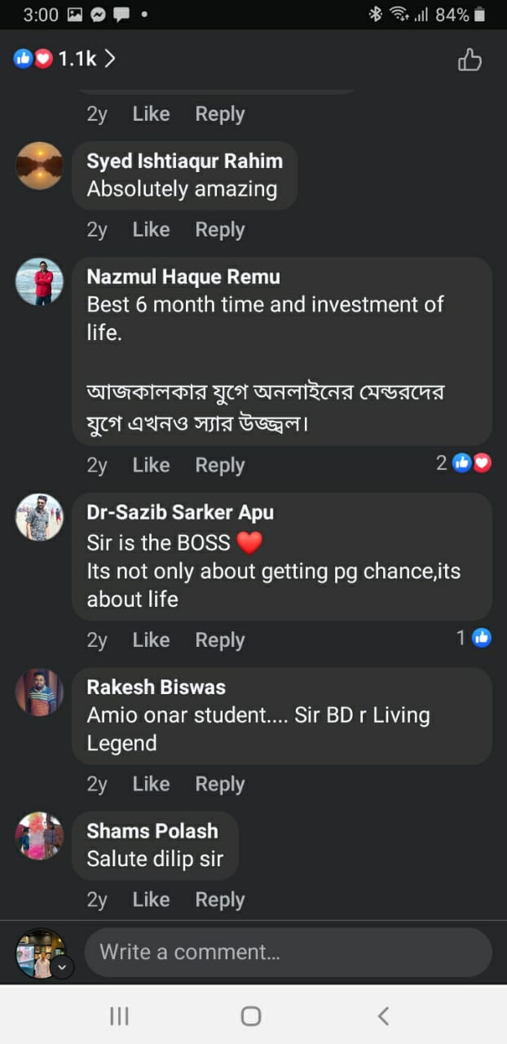Open Rakesh Biswas's profile avatar
The image size is (507, 1044).
click(39, 692)
